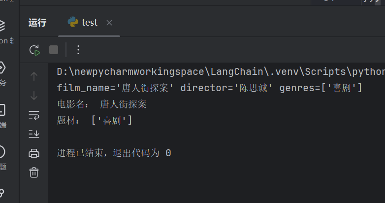Stop the running process
The height and width of the screenshot is (203, 385).
pos(54,50)
